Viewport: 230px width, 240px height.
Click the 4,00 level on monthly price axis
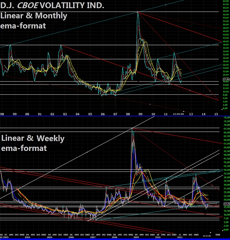click(226, 102)
